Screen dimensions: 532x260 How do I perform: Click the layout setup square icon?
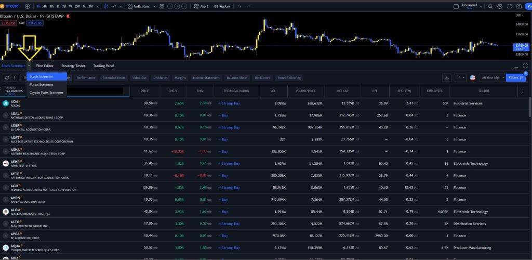(456, 6)
